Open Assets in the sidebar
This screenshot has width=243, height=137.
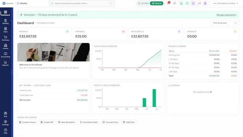tap(5, 47)
